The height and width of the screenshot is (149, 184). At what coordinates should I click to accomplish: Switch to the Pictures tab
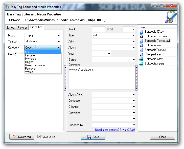click(x=22, y=28)
